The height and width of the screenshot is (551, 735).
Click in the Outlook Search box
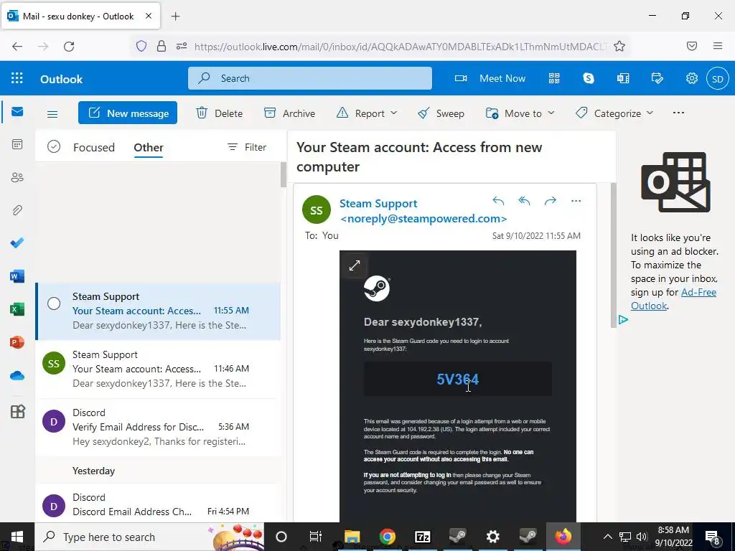pyautogui.click(x=310, y=78)
